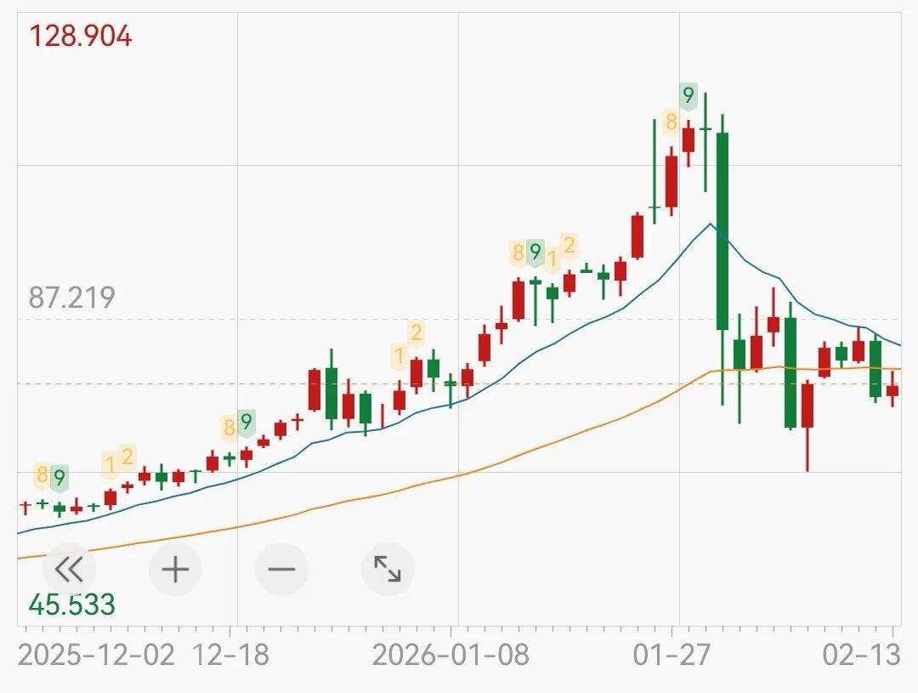
Task: Tap the green 9 marker at the price peak
Action: 688,95
